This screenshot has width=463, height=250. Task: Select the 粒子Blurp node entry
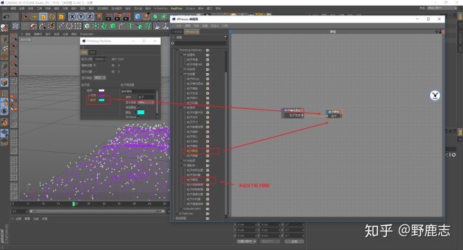click(x=193, y=79)
